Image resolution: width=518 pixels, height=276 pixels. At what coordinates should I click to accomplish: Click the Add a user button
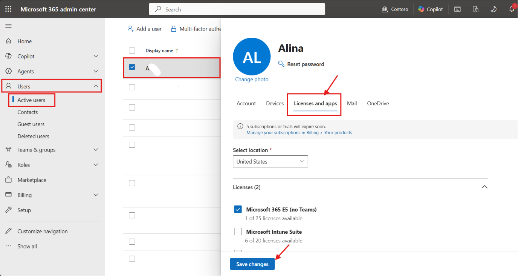click(x=145, y=29)
